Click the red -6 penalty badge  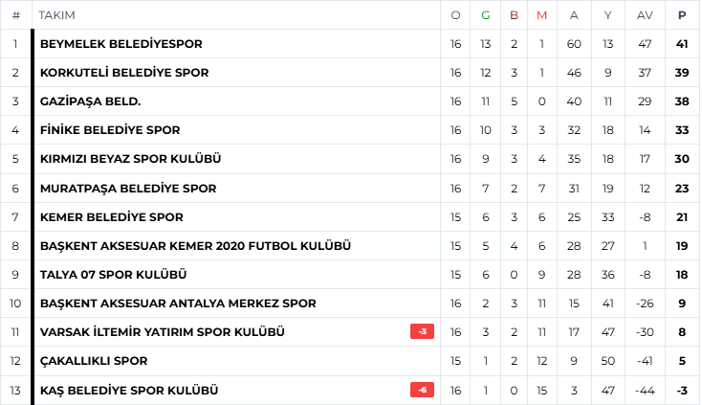(422, 391)
